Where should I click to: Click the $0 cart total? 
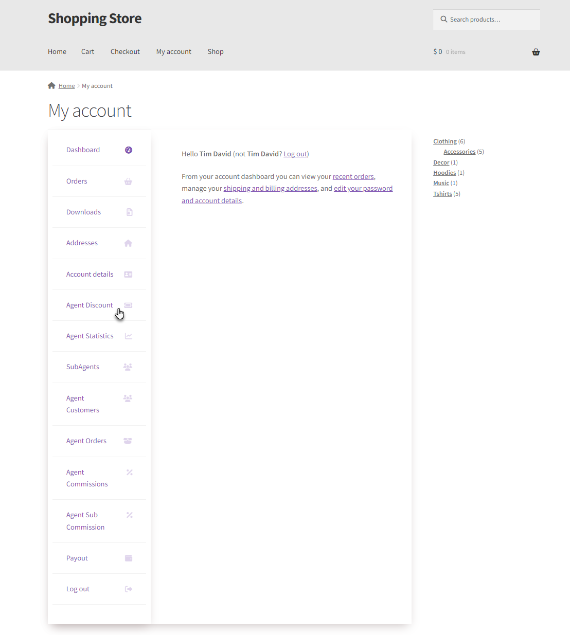(438, 52)
